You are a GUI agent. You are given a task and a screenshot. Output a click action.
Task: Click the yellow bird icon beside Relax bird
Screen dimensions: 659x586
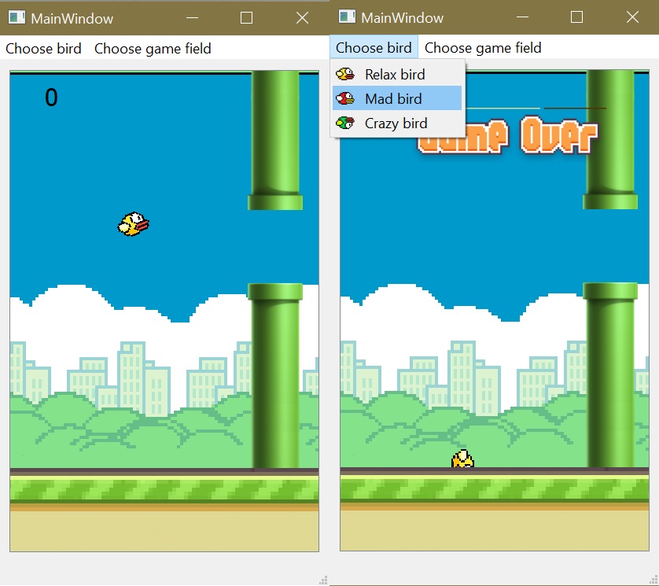[344, 75]
